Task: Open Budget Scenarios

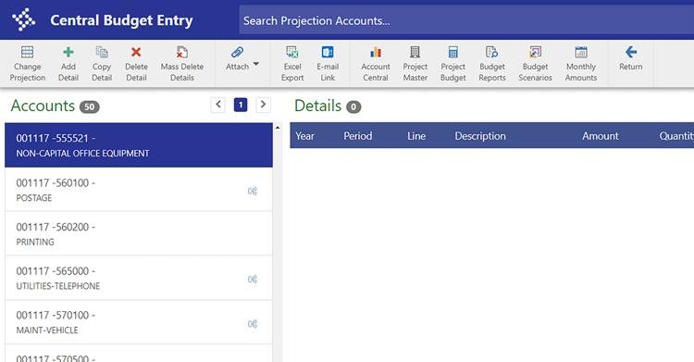Action: click(535, 64)
